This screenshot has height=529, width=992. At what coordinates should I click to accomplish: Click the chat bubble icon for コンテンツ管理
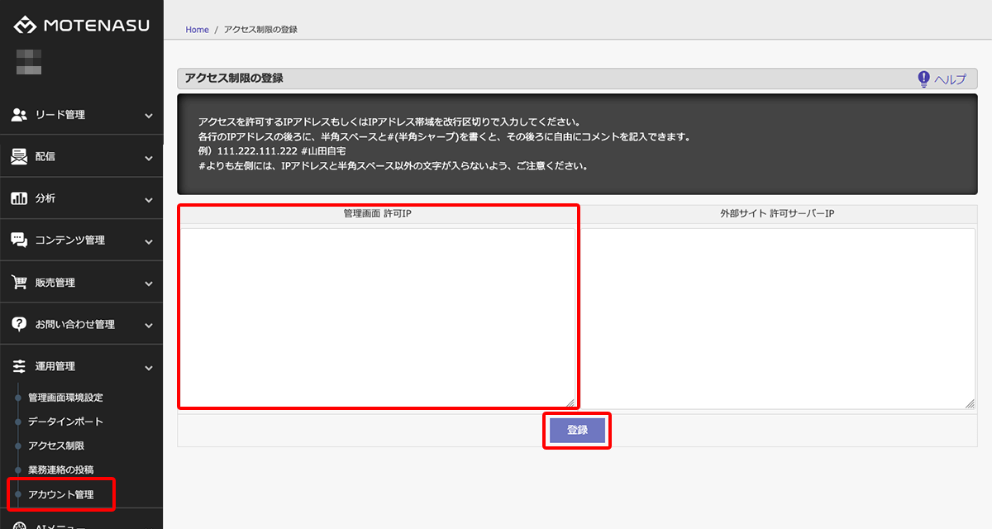[x=19, y=241]
